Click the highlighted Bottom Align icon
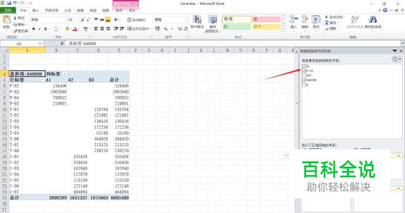Screen dimensions: 405x213 [x=108, y=20]
